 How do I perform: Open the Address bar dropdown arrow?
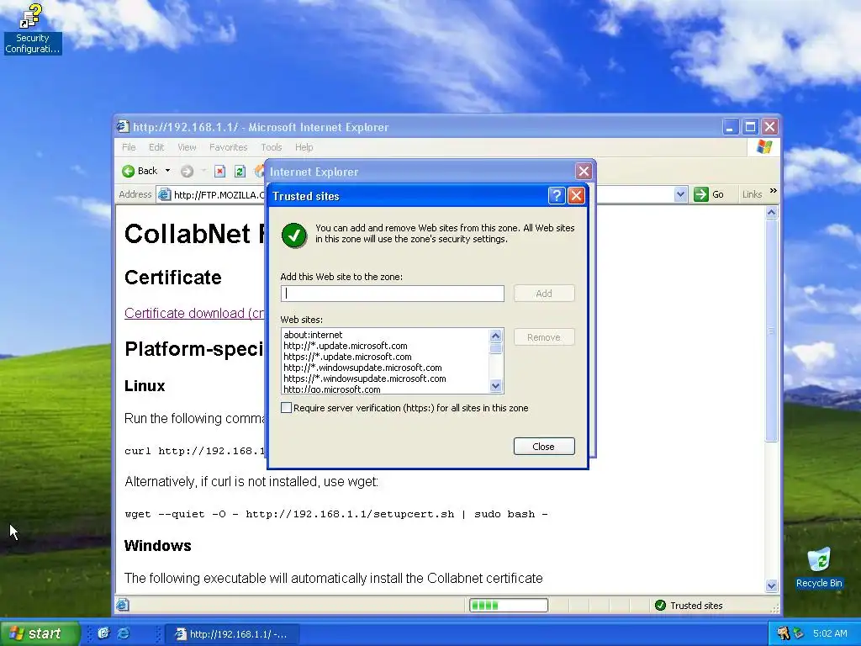(680, 194)
